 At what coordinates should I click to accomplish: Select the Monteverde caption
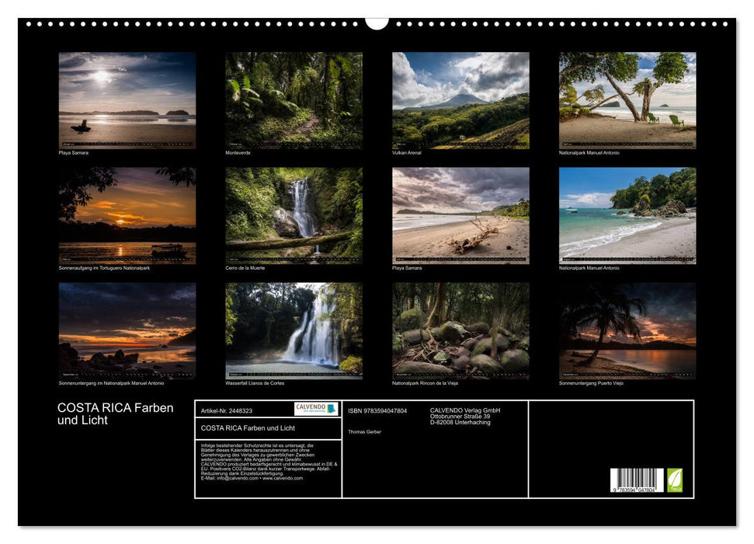point(238,152)
